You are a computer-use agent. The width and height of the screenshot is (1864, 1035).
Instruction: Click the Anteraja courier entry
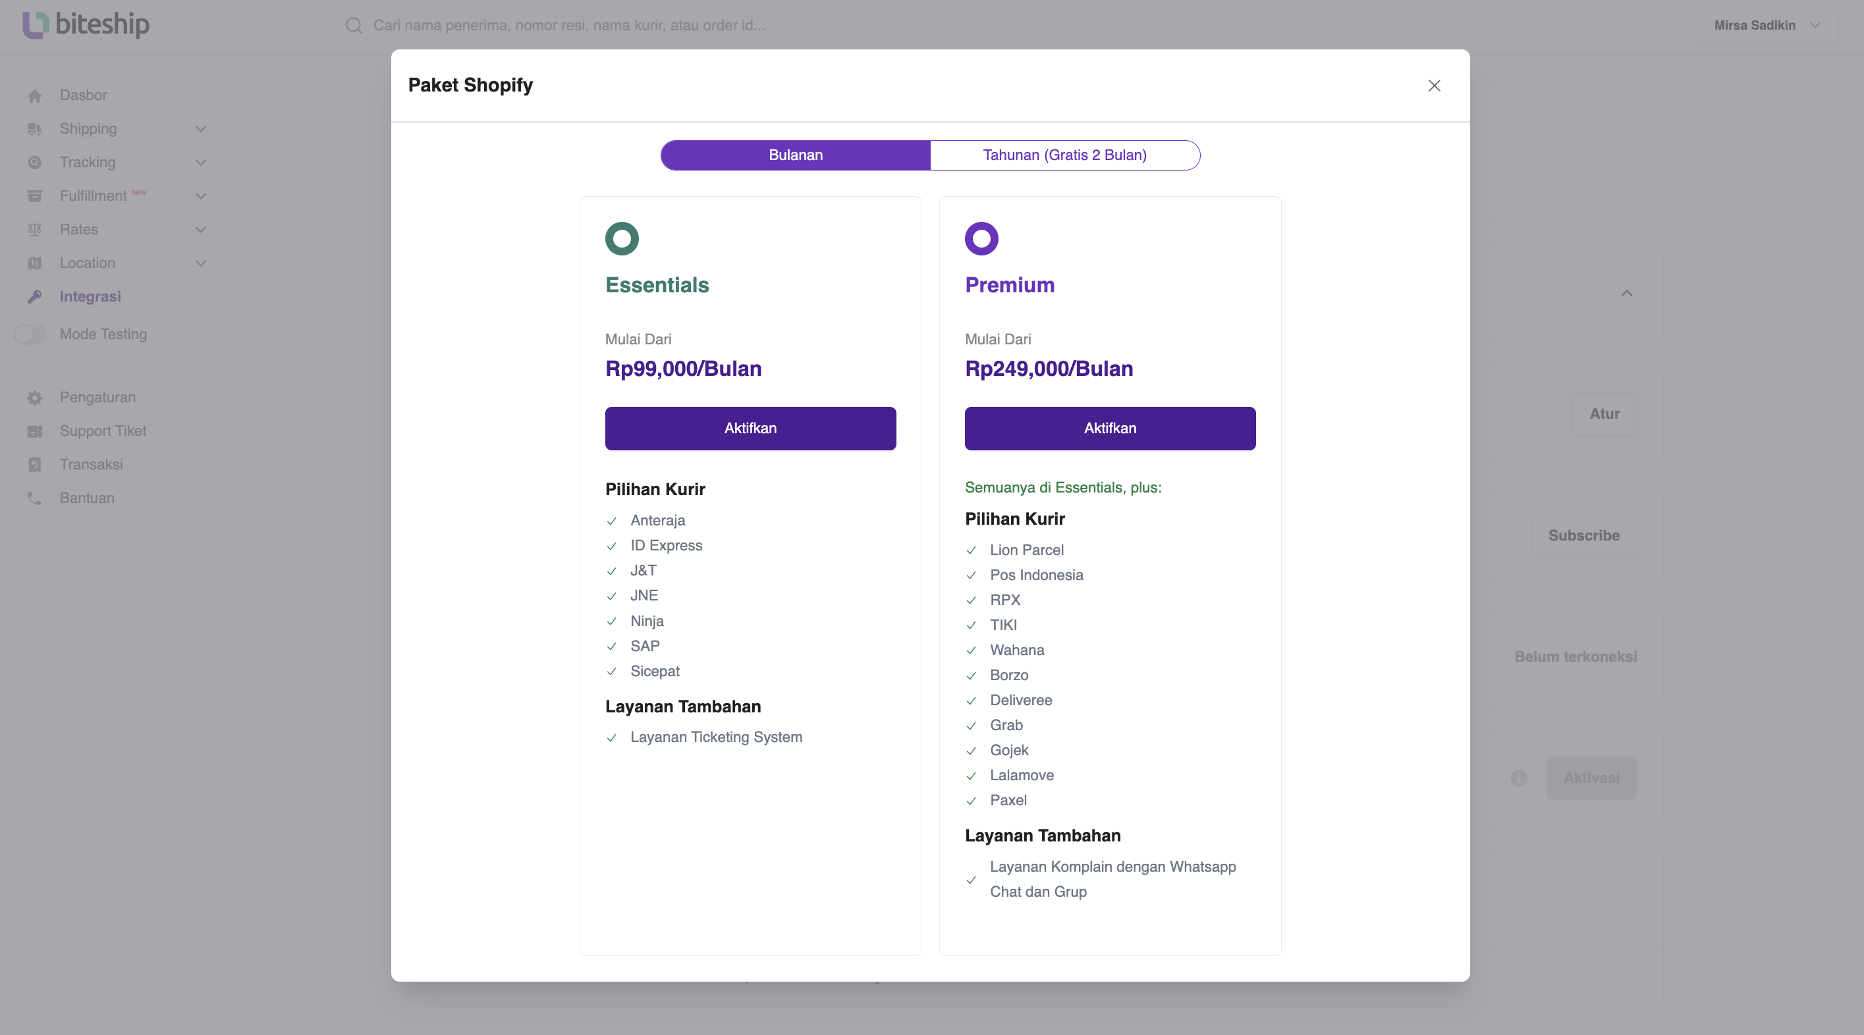[x=658, y=520]
